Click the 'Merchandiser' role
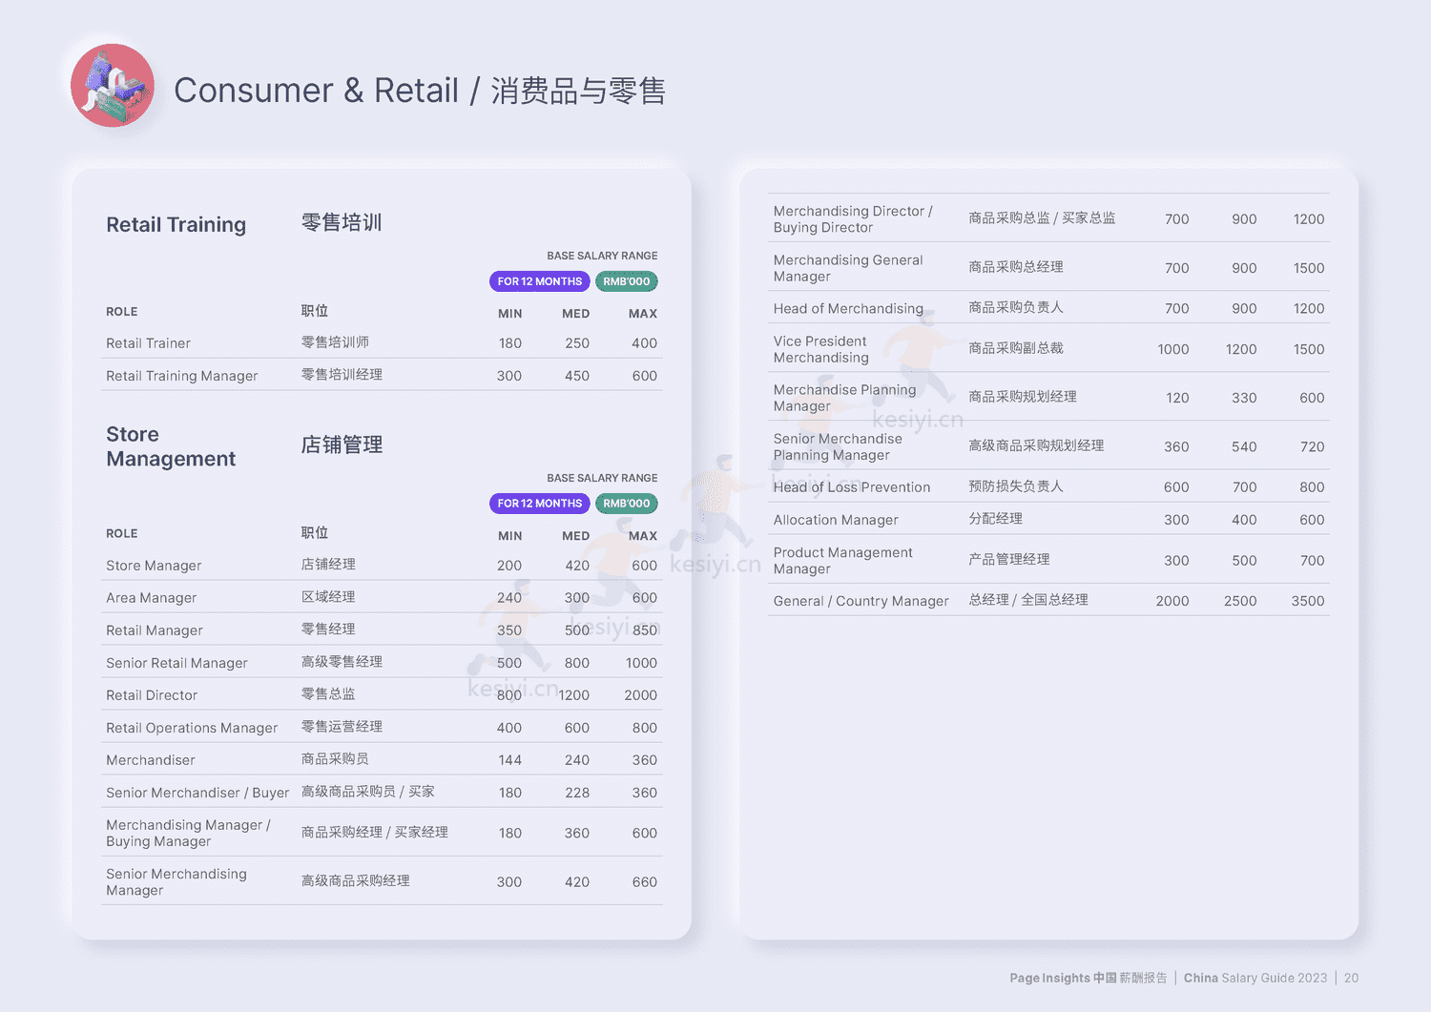The image size is (1431, 1012). click(x=151, y=760)
